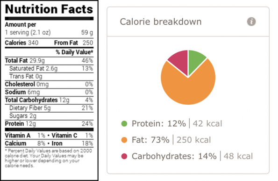Click the 1 serving (2.1 oz) text
278x181 pixels.
[x=28, y=32]
